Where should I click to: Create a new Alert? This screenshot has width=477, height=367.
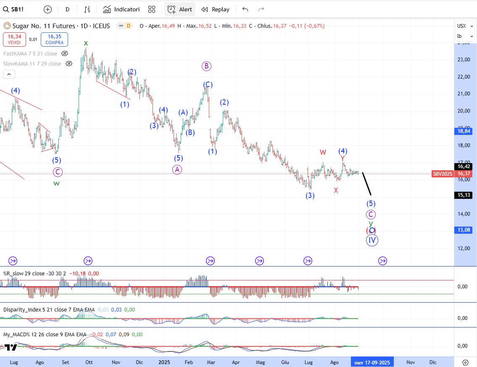coord(180,9)
